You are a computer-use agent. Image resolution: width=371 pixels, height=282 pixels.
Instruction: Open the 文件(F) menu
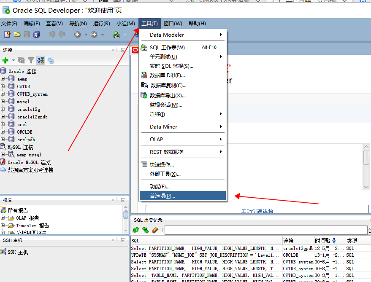[x=9, y=24]
